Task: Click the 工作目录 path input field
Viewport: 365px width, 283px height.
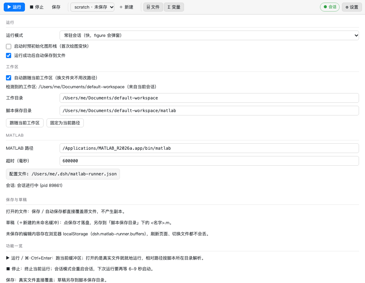Action: point(209,98)
